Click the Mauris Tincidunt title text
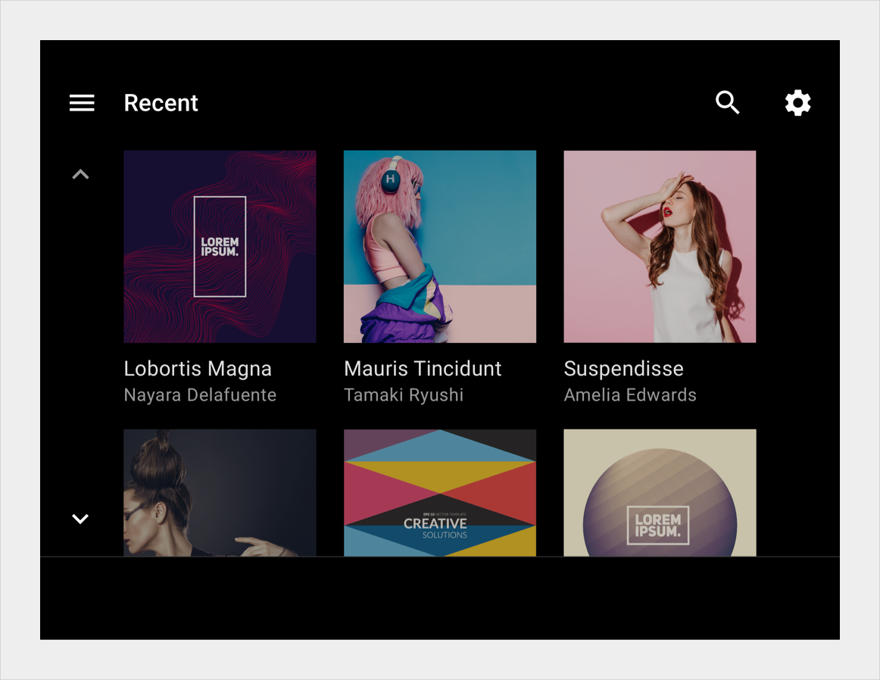The image size is (880, 680). 423,369
